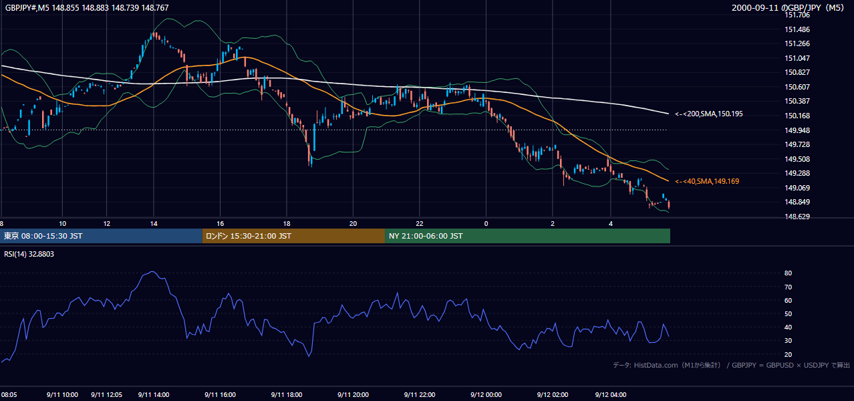854x401 pixels.
Task: Click price axis value 148.849
Action: (797, 203)
